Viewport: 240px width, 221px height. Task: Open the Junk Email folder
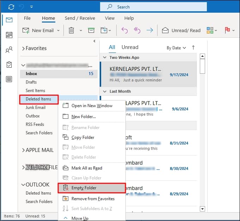pos(36,108)
